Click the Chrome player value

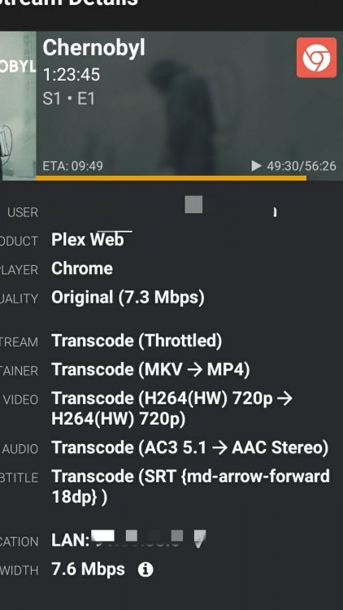point(82,268)
